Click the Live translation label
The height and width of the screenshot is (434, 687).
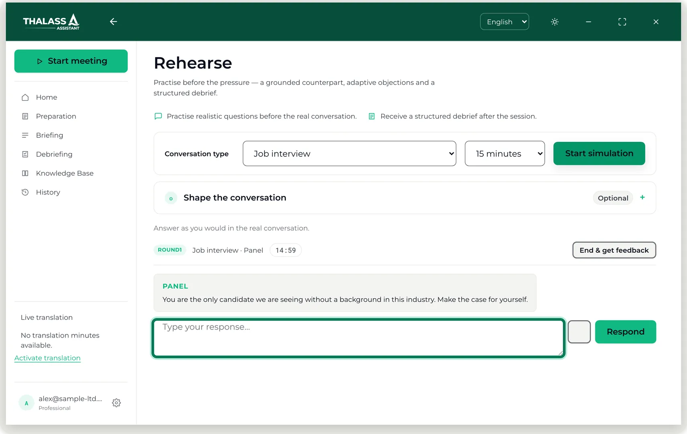pos(47,317)
